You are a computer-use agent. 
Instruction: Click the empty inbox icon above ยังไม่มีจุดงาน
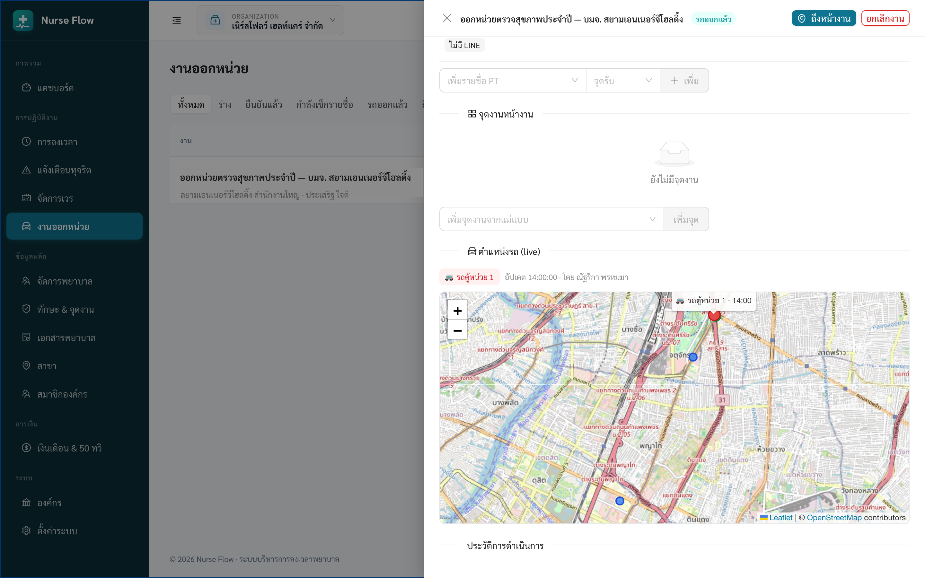674,154
